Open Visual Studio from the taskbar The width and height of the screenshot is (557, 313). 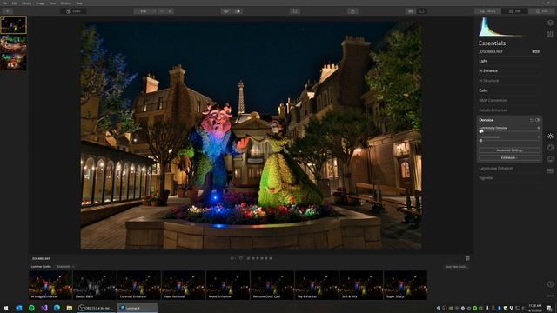pyautogui.click(x=44, y=308)
